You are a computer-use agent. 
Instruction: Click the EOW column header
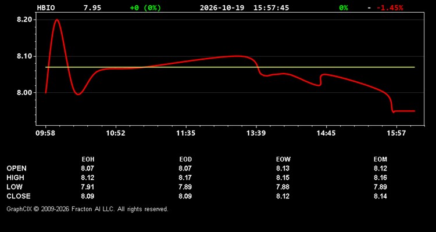(x=283, y=159)
